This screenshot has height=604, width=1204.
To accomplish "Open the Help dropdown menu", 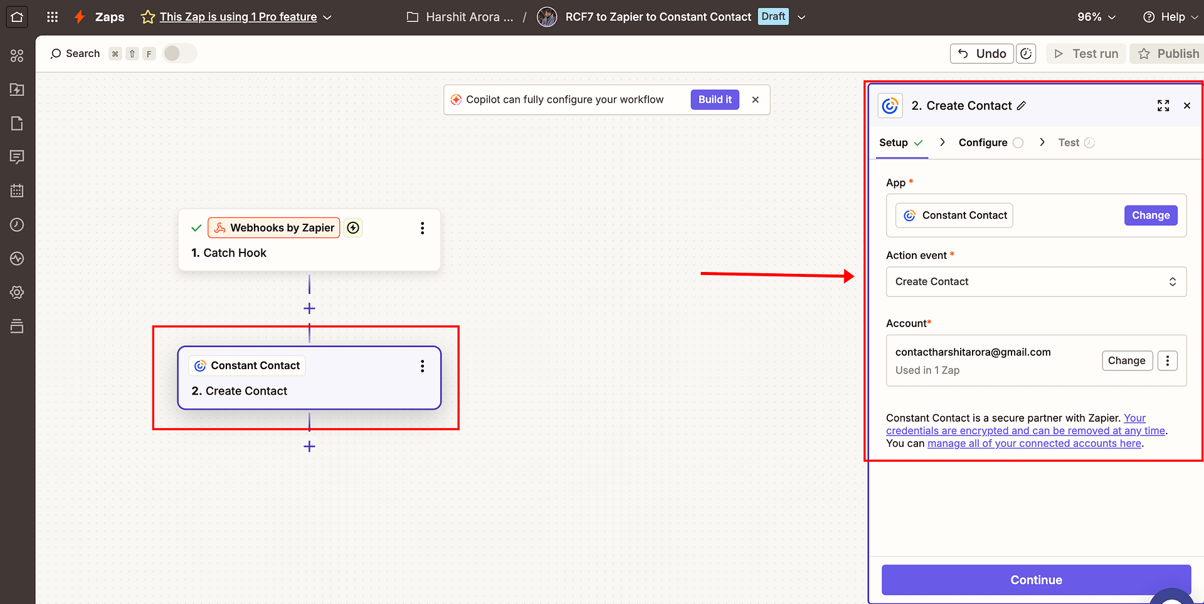I will point(1171,17).
